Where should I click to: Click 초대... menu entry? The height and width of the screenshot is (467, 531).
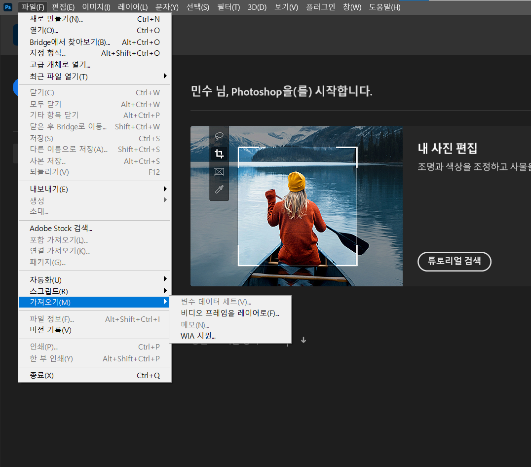tap(95, 211)
